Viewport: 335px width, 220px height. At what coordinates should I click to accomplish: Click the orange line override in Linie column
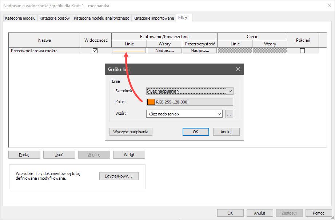pos(129,51)
